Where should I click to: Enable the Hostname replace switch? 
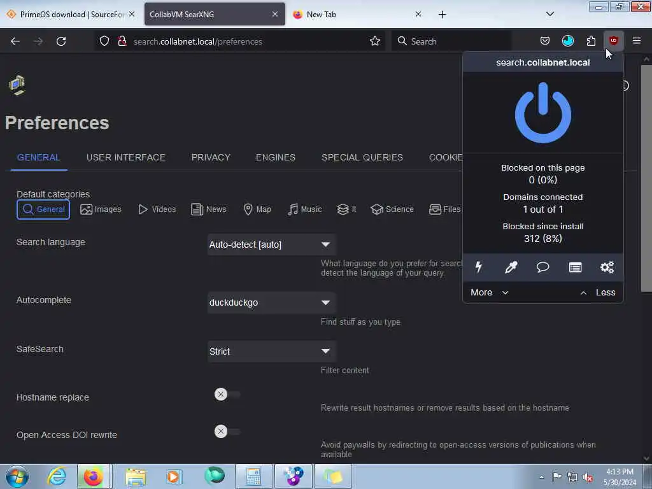(227, 393)
